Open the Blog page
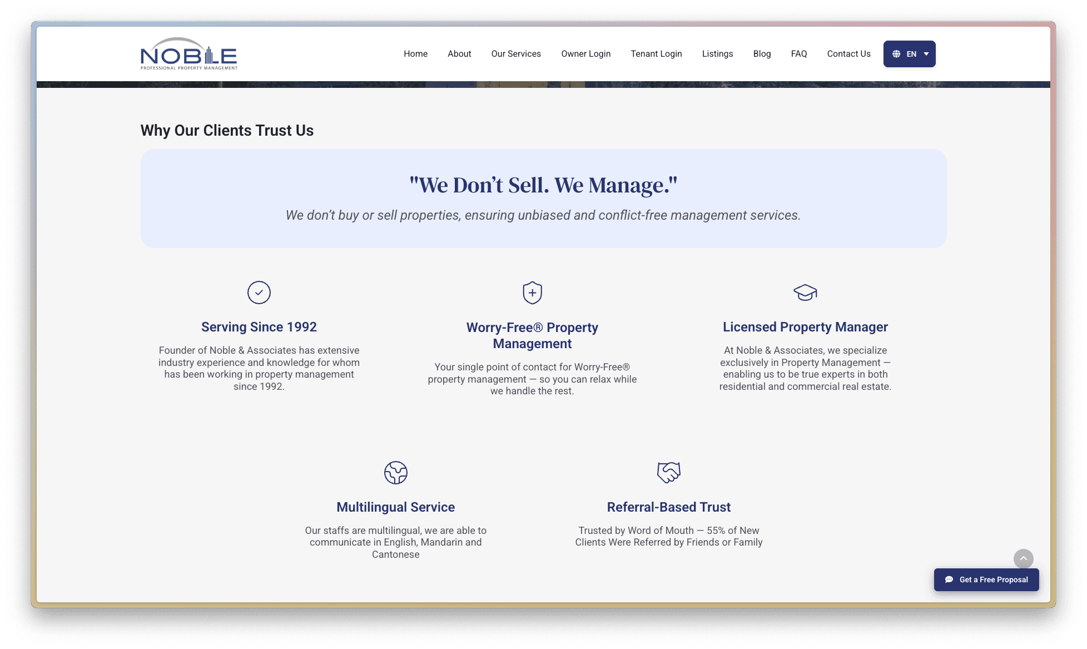The width and height of the screenshot is (1087, 649). 762,54
